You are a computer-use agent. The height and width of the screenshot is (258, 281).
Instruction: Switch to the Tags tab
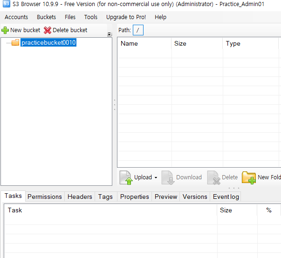tap(105, 197)
